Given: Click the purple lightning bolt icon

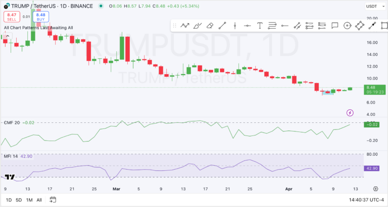Looking at the screenshot, I should tap(350, 113).
